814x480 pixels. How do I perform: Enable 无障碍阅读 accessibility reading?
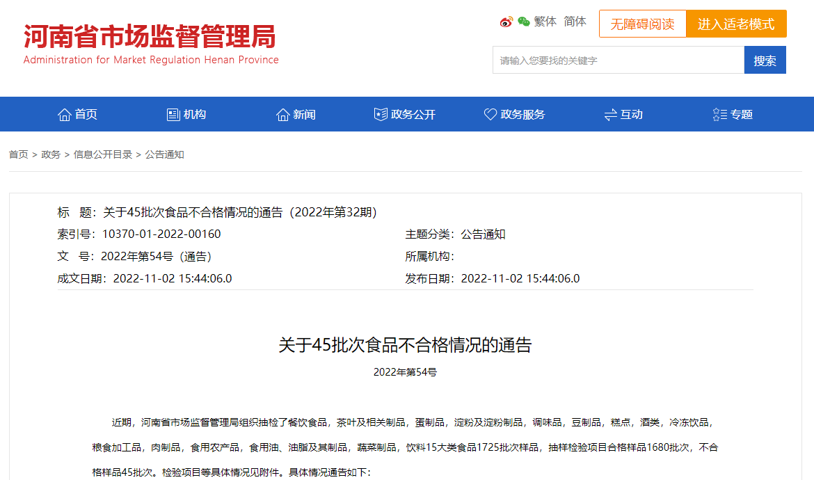(x=643, y=24)
